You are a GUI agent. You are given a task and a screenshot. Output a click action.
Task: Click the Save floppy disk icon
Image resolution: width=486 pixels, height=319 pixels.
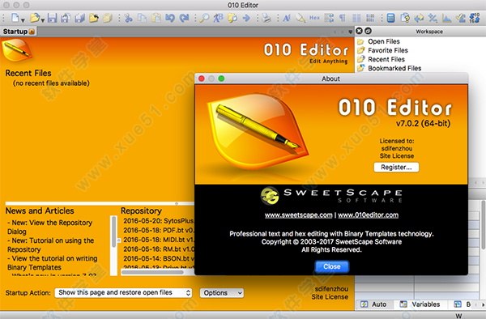(52, 18)
